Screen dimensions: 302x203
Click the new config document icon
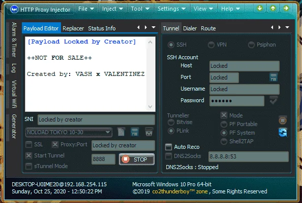coord(121,132)
